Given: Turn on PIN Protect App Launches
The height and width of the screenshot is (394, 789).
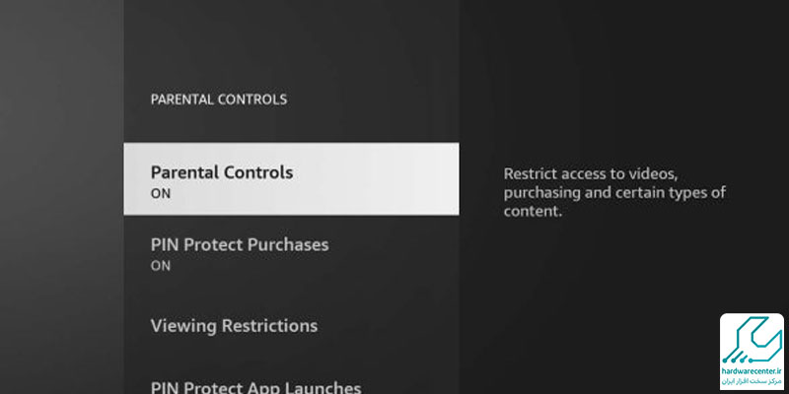Looking at the screenshot, I should coord(291,386).
